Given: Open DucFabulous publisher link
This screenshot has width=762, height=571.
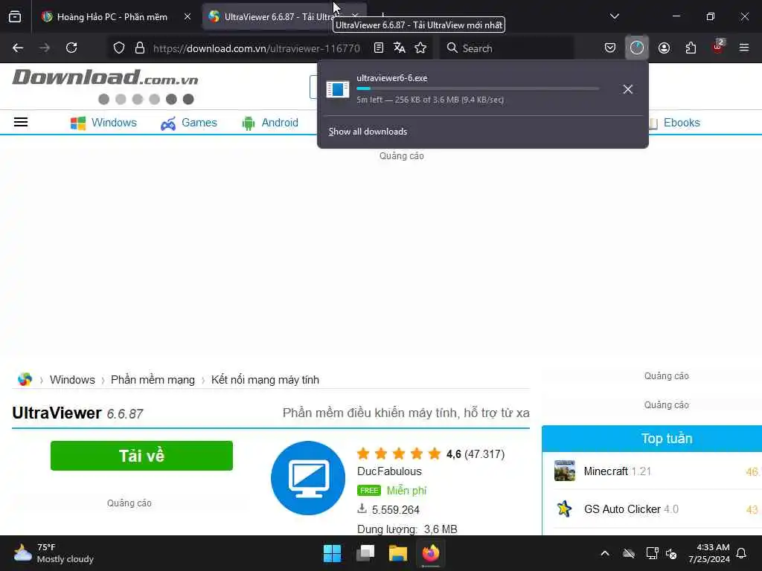Looking at the screenshot, I should point(389,471).
